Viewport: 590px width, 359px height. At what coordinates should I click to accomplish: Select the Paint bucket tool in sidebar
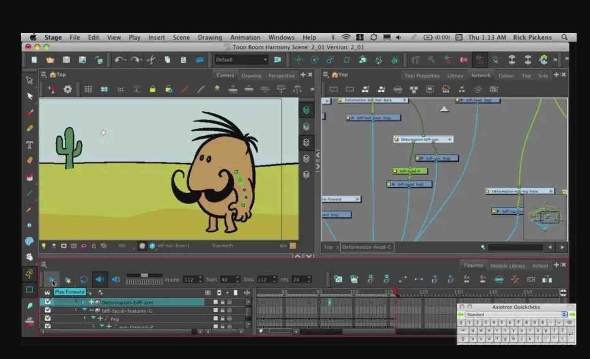pos(30,177)
